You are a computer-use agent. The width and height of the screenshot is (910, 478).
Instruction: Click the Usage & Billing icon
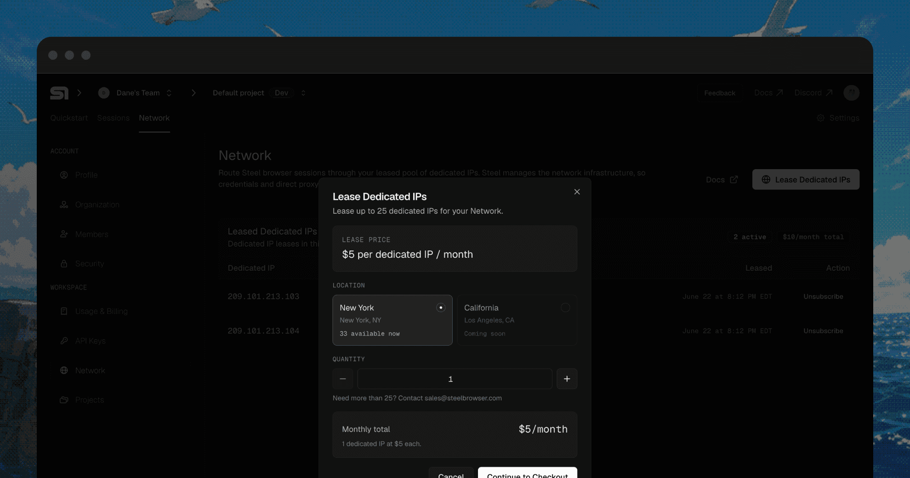tap(64, 312)
